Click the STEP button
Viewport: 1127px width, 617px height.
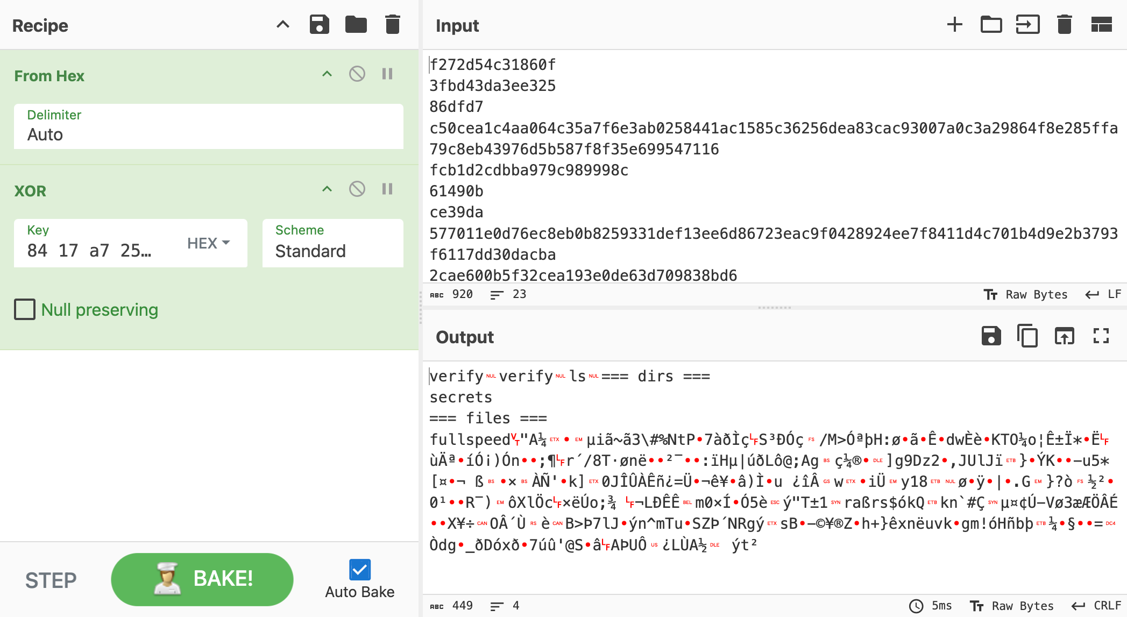tap(51, 580)
